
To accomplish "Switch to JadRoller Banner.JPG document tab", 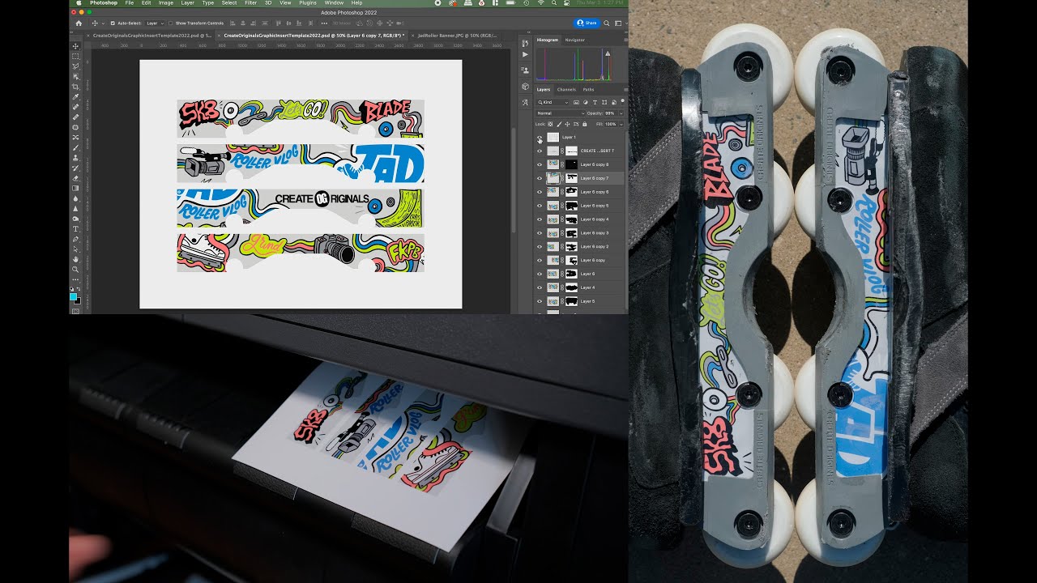I will pos(457,36).
